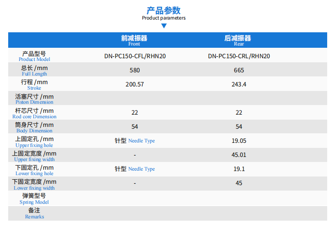Screen dimensions: 334x227
Task: Click the front model DN-PC150-CFL/RHN20
Action: 135,56
